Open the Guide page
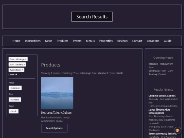Viewport: 184px width, 138px height. point(168,41)
